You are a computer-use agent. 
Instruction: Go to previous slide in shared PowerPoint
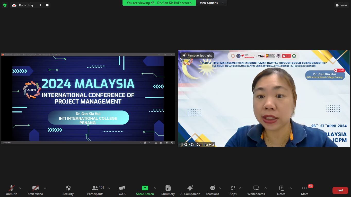point(141,143)
